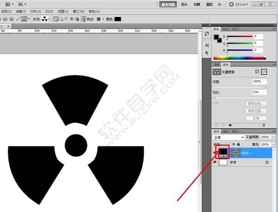Viewport: 278px width, 212px height.
Task: Select Create New Shape Layer mode
Action: 56,19
